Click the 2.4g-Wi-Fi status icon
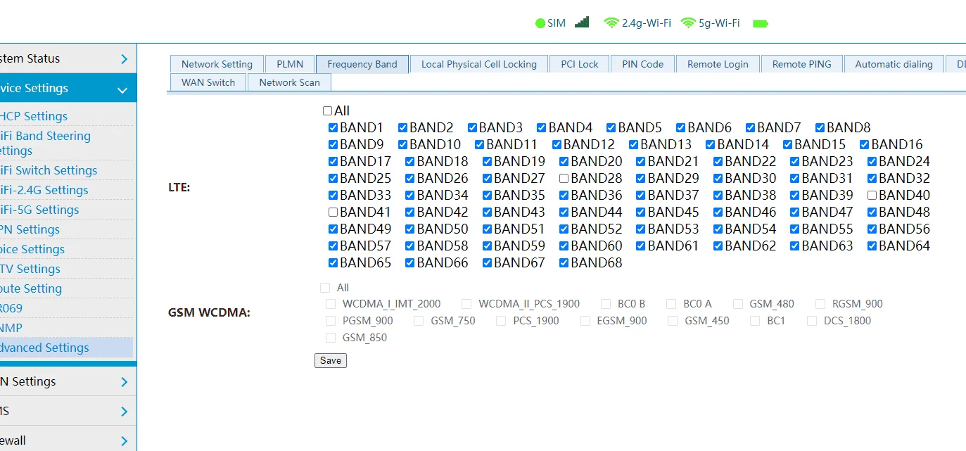966x451 pixels. pyautogui.click(x=611, y=23)
